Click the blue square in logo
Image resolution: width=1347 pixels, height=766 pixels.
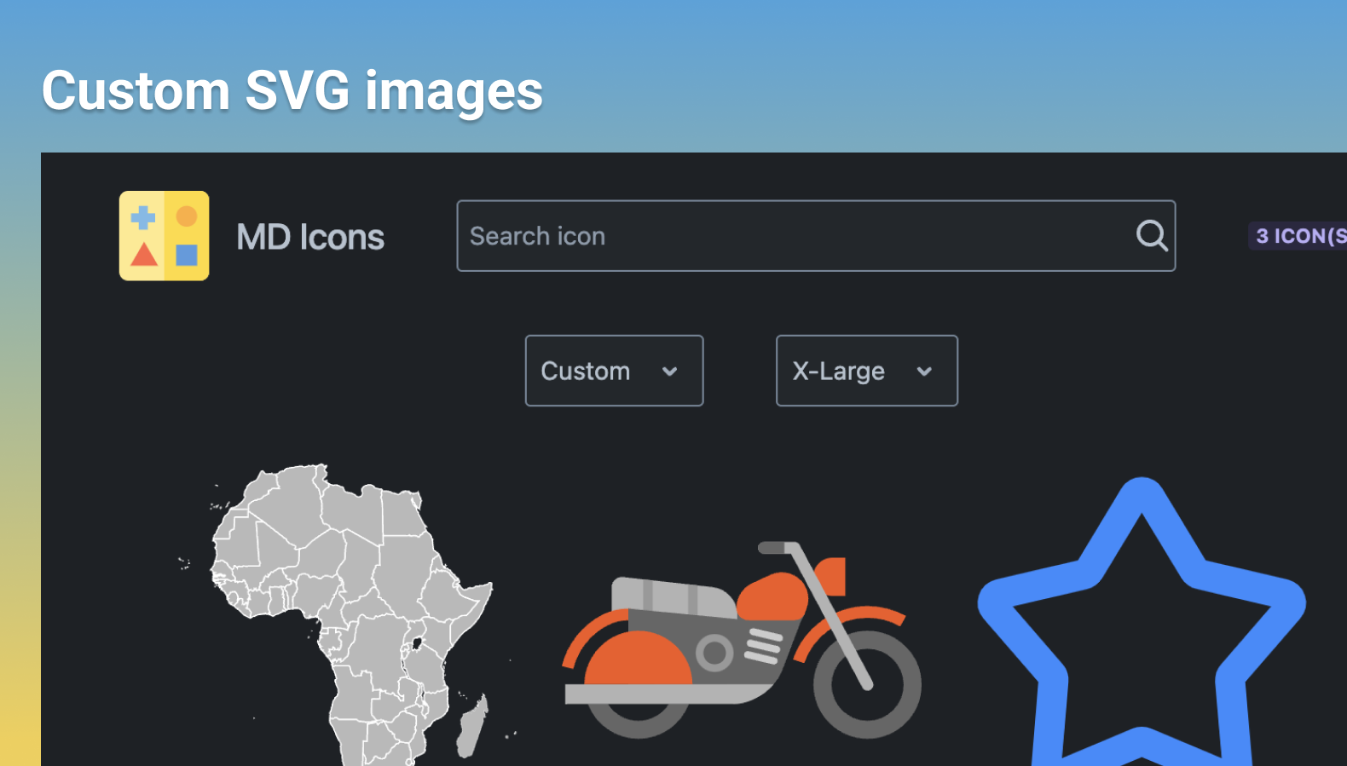tap(187, 255)
